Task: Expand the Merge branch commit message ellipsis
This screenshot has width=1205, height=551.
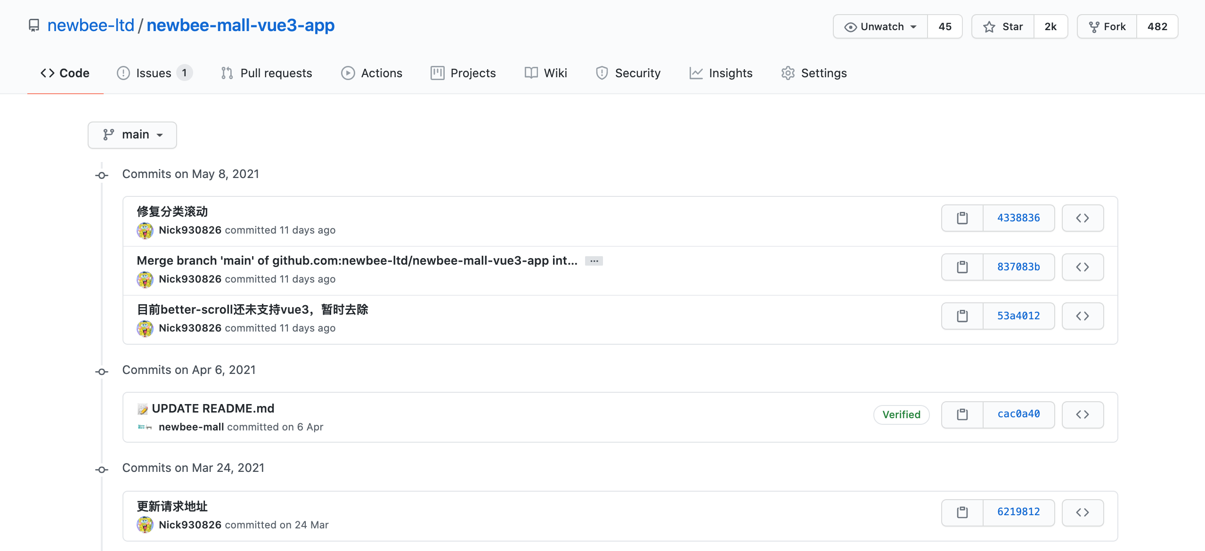Action: (594, 261)
